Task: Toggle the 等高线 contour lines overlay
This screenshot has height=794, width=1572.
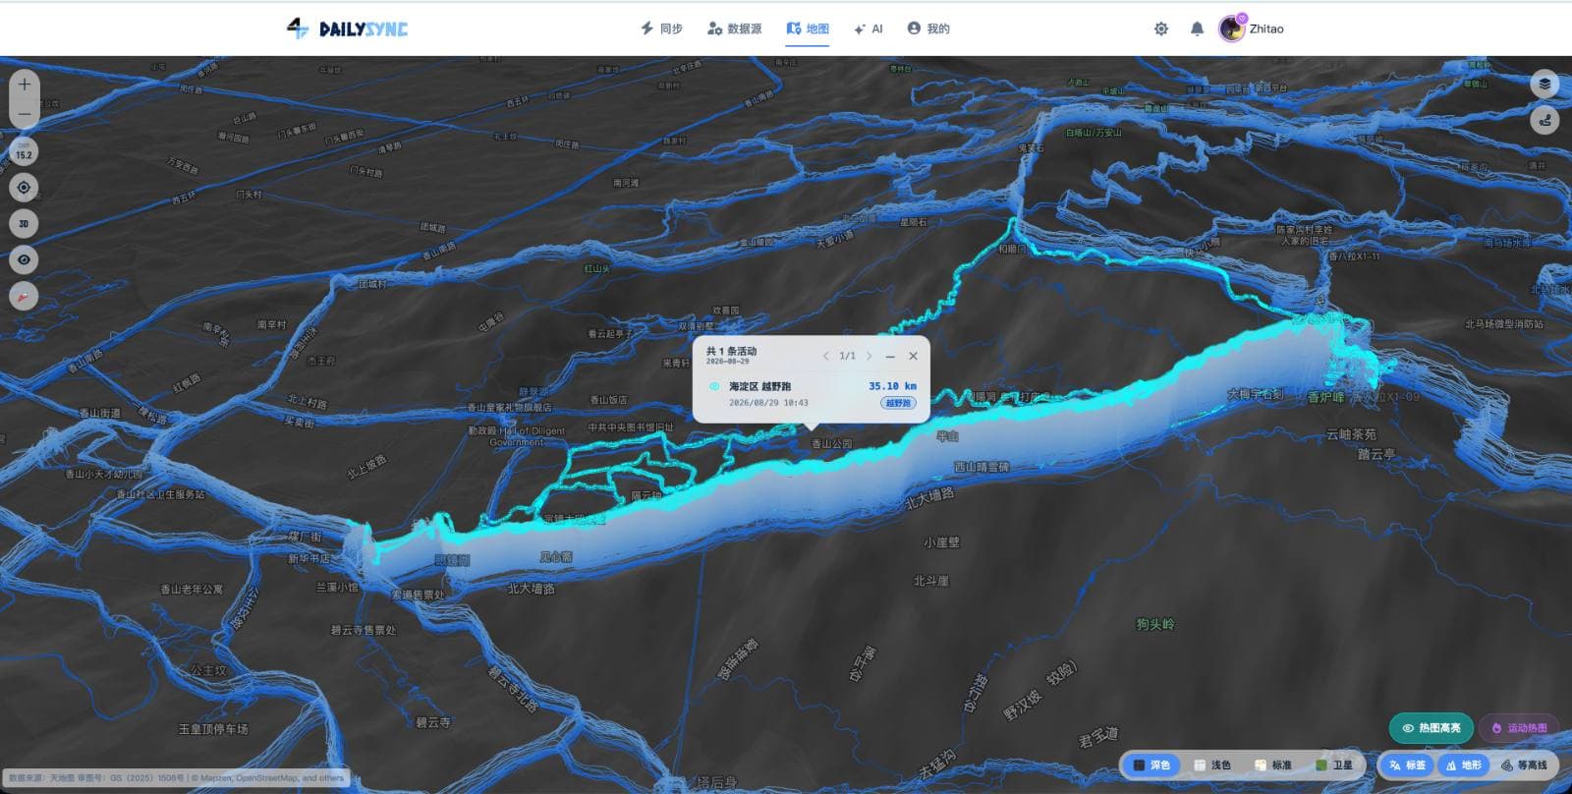Action: (1524, 765)
